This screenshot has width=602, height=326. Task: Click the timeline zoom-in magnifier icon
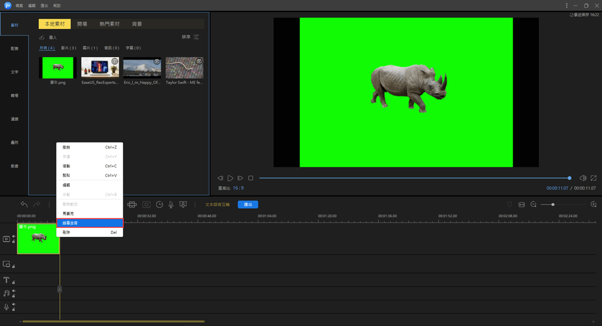pyautogui.click(x=594, y=205)
